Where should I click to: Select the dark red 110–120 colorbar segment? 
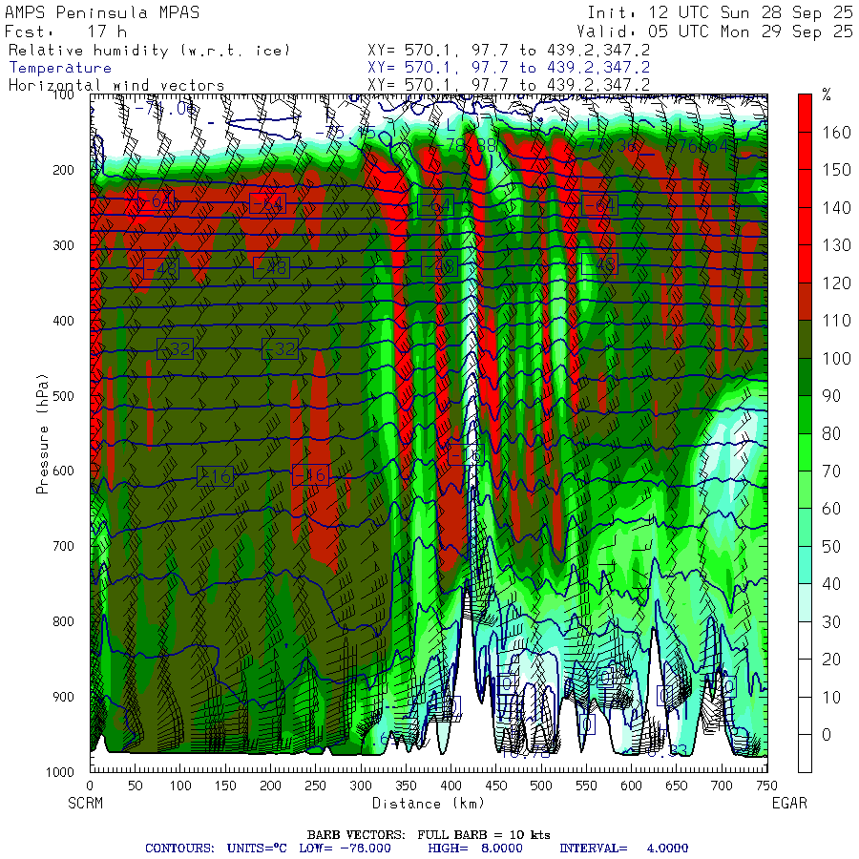coord(805,302)
